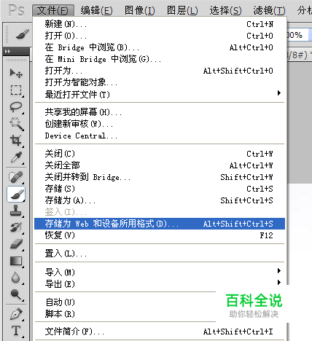Choose 打开(O)... menu entry
Image resolution: width=312 pixels, height=341 pixels.
click(x=160, y=36)
